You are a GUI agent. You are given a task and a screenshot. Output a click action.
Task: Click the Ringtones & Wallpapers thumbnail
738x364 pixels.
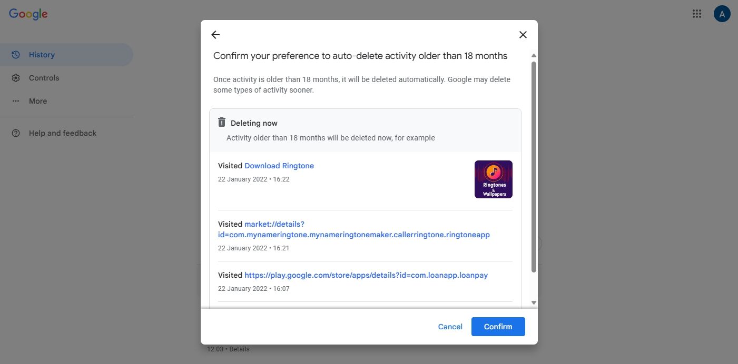pos(494,179)
